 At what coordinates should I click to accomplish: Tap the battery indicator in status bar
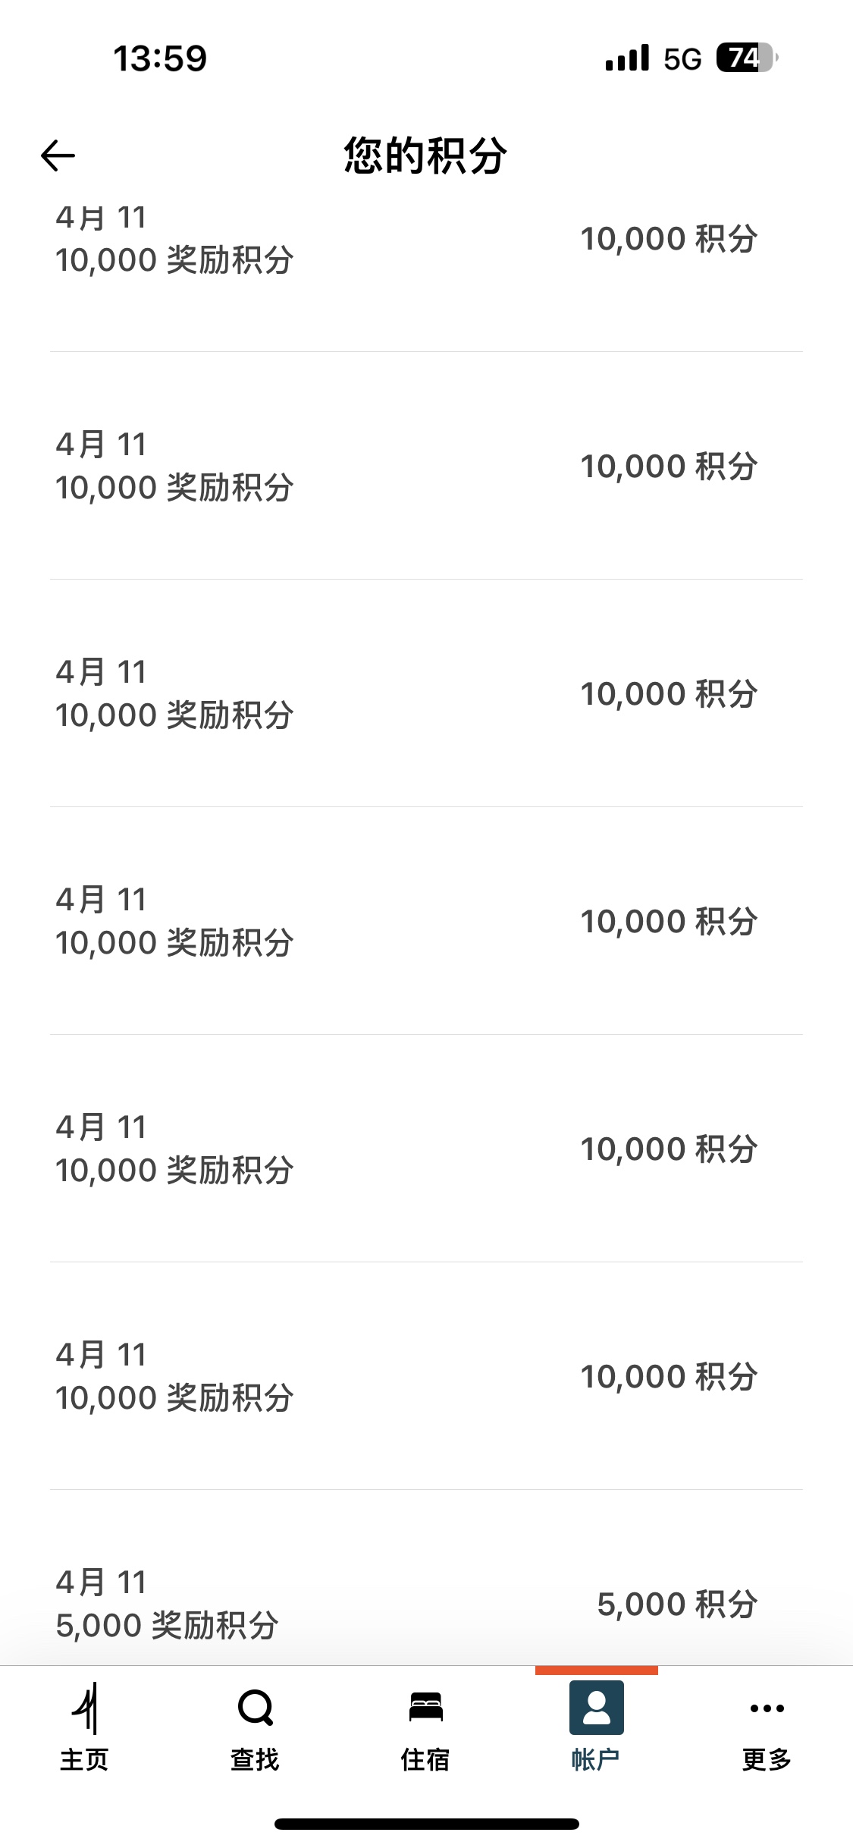pyautogui.click(x=747, y=58)
